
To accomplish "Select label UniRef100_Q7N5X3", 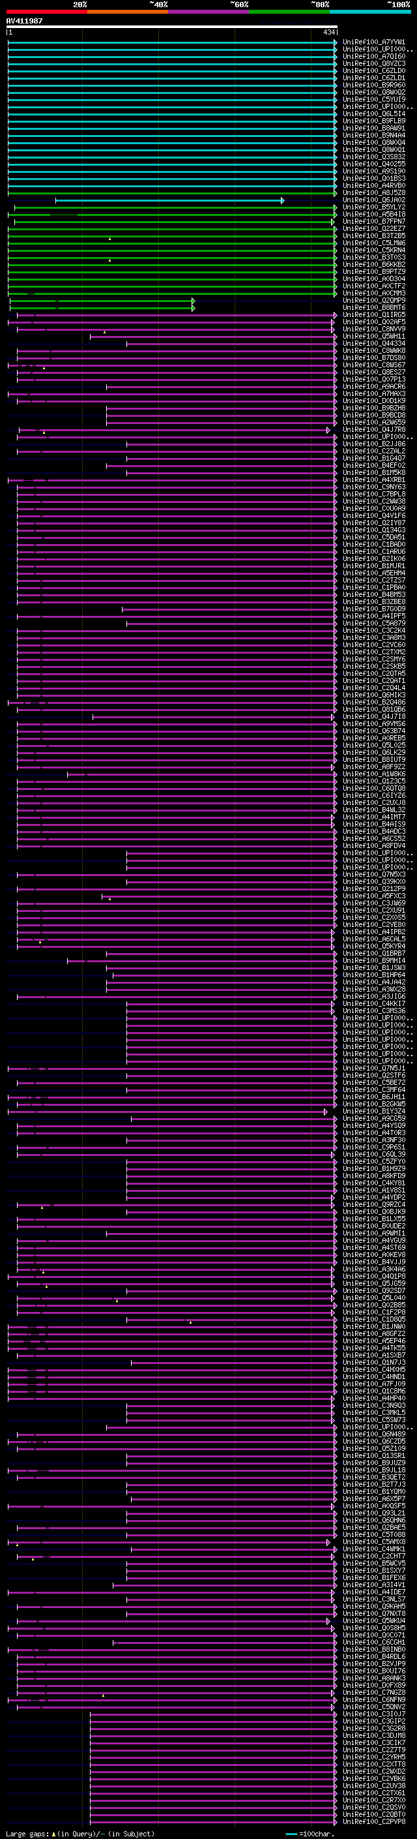I will point(374,875).
